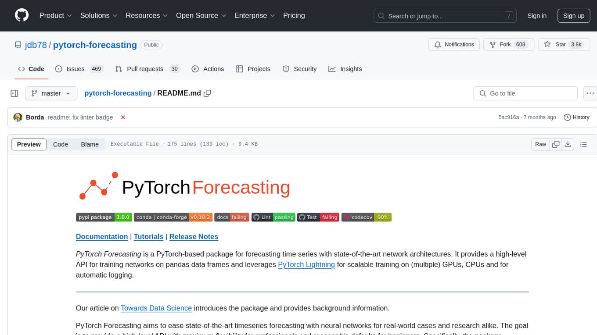Follow the PyTorch Lightning link
Image resolution: width=597 pixels, height=335 pixels.
point(306,264)
